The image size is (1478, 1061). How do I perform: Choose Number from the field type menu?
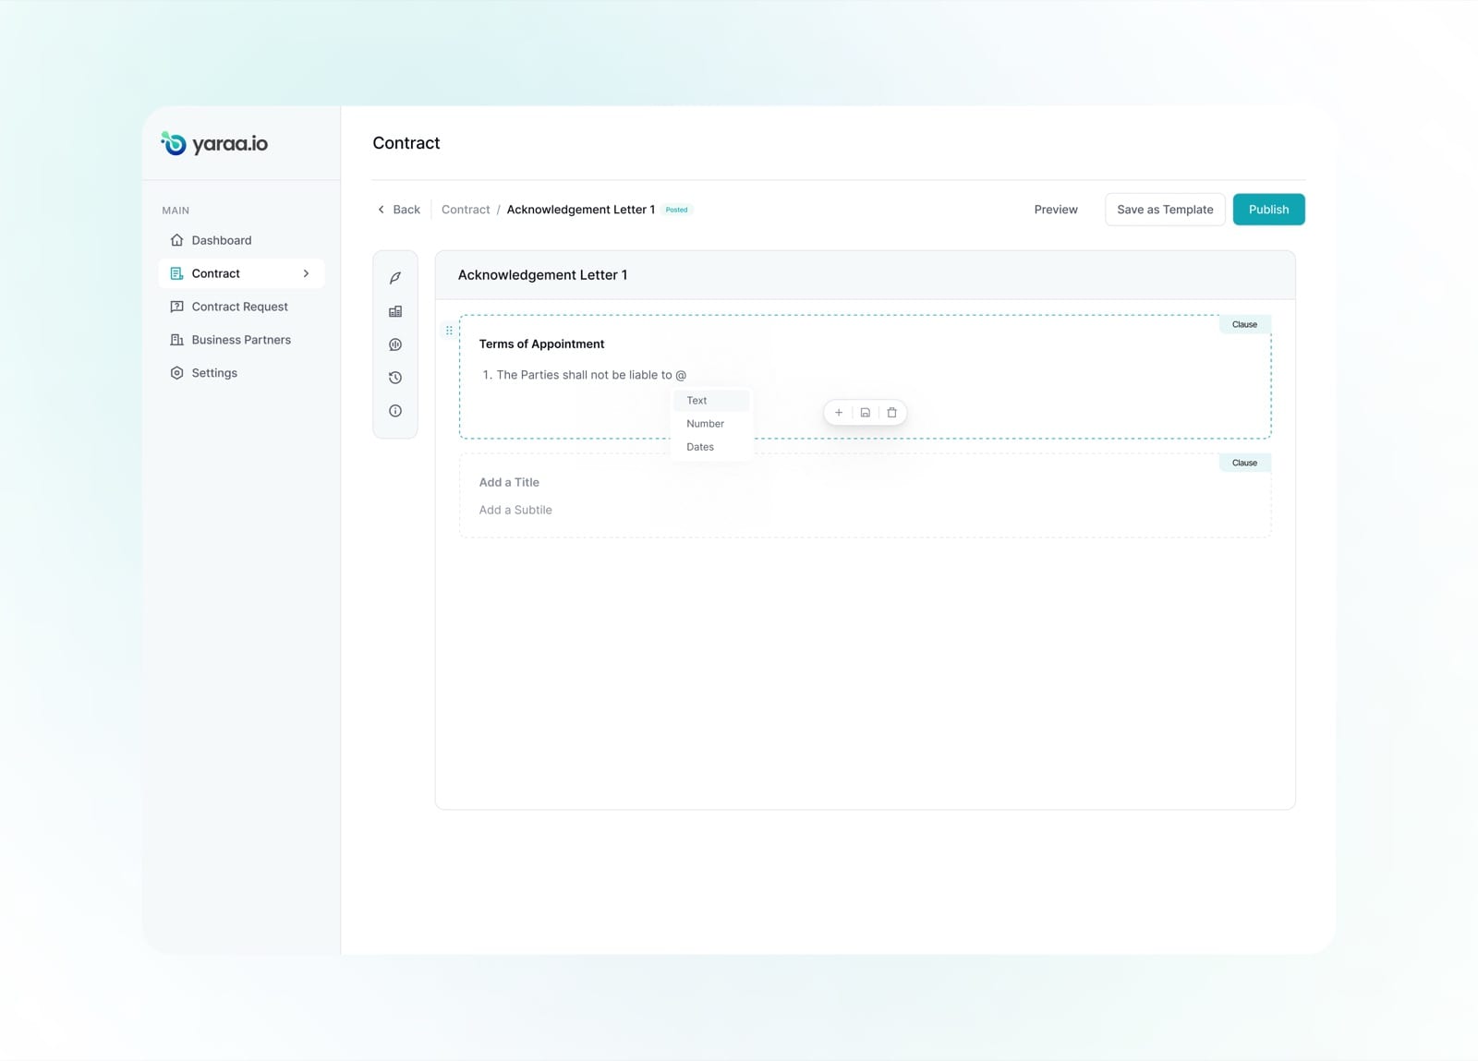(x=710, y=424)
